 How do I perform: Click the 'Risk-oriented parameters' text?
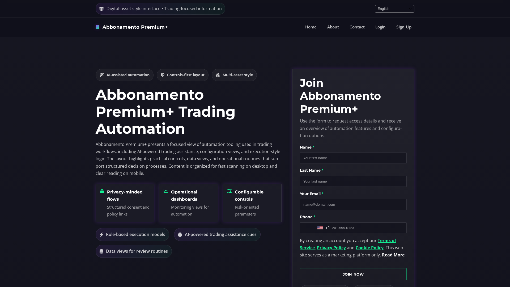(x=247, y=211)
